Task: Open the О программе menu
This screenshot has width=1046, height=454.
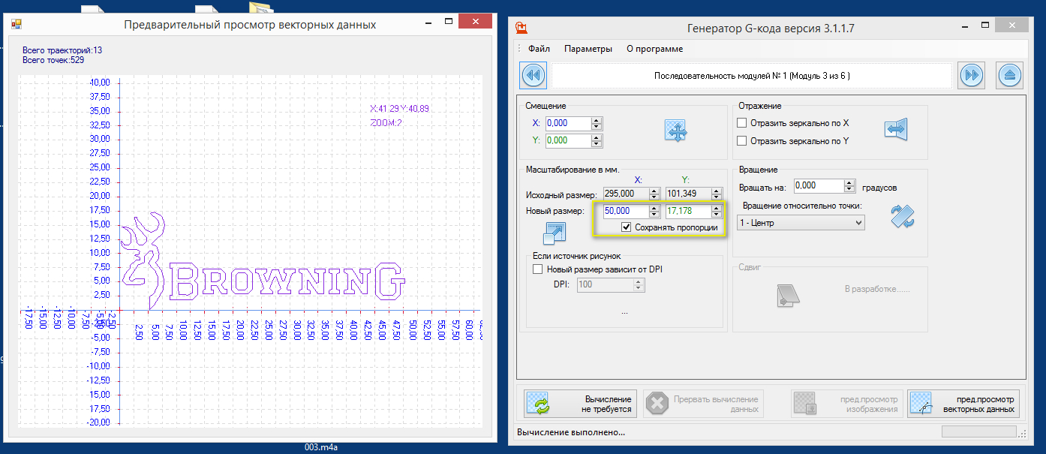Action: (654, 49)
